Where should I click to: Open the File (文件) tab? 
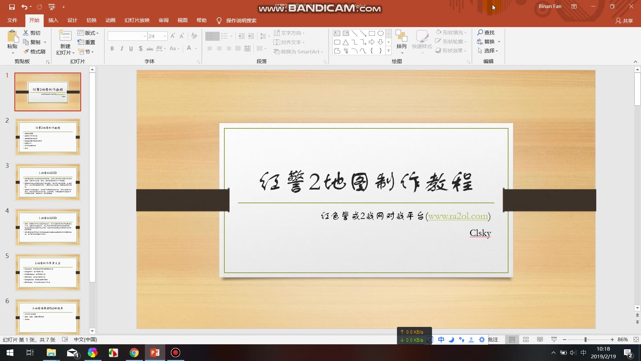[12, 20]
